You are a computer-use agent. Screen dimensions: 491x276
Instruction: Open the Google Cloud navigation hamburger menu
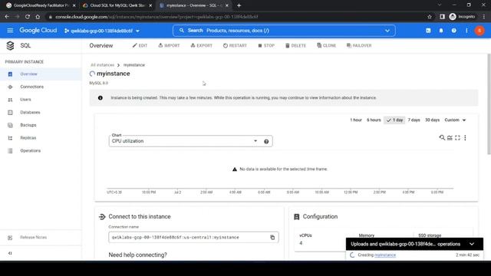[x=10, y=31]
